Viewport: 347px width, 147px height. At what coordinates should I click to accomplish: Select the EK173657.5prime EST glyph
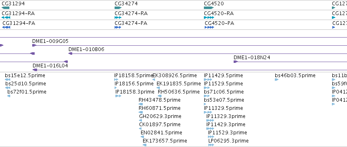pyautogui.click(x=144, y=145)
